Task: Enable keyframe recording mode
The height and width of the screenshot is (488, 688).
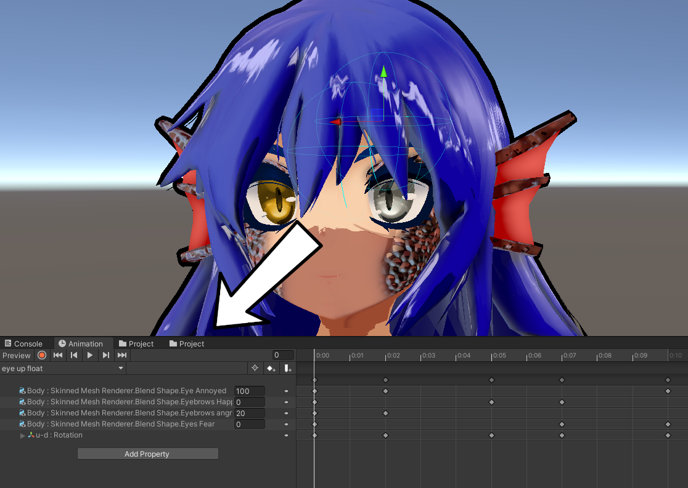Action: [41, 355]
